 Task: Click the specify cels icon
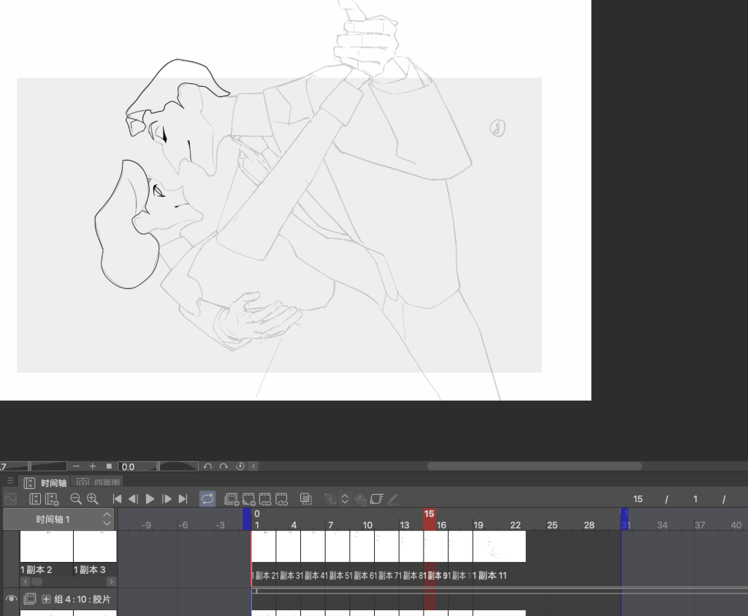tap(265, 499)
